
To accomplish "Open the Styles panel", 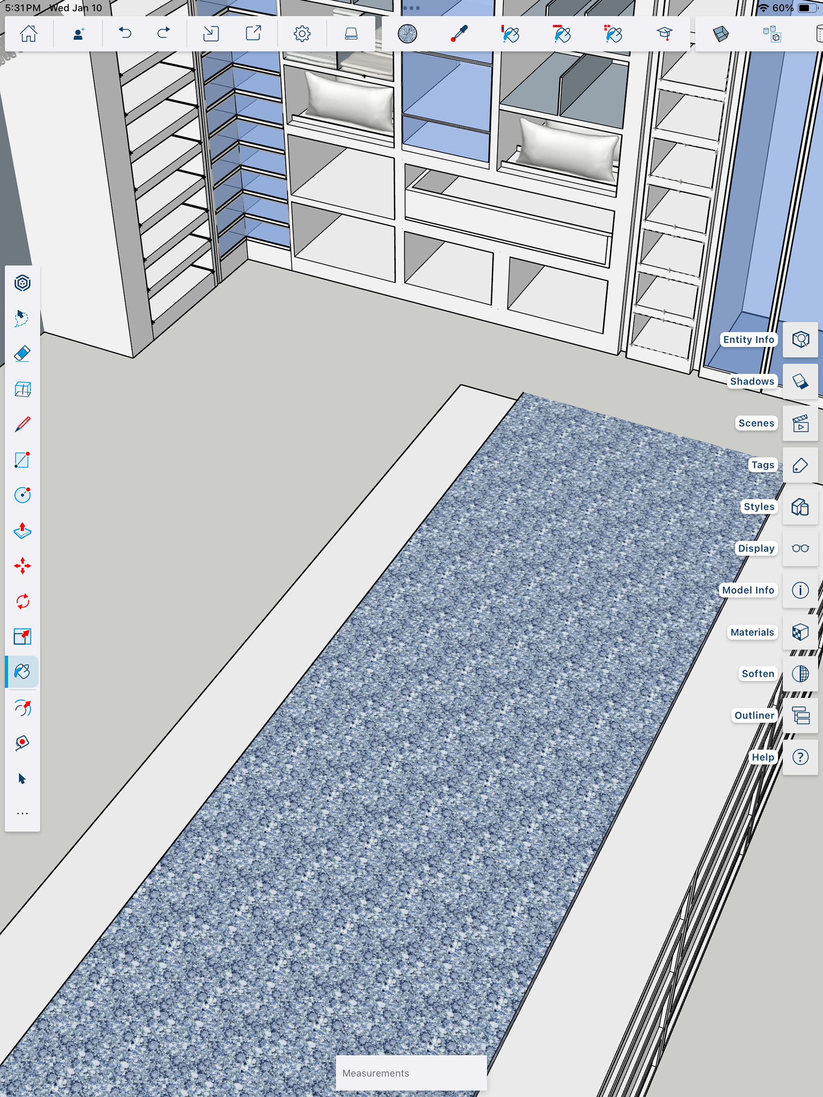I will (x=800, y=507).
